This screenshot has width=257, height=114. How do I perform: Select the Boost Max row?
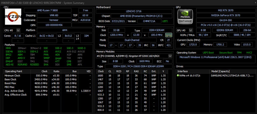click(x=48, y=83)
